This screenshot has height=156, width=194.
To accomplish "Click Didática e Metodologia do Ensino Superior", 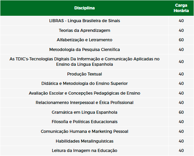I will click(x=84, y=84).
